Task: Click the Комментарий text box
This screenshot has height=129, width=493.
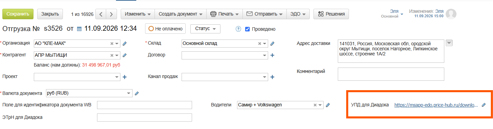Action: point(391,74)
